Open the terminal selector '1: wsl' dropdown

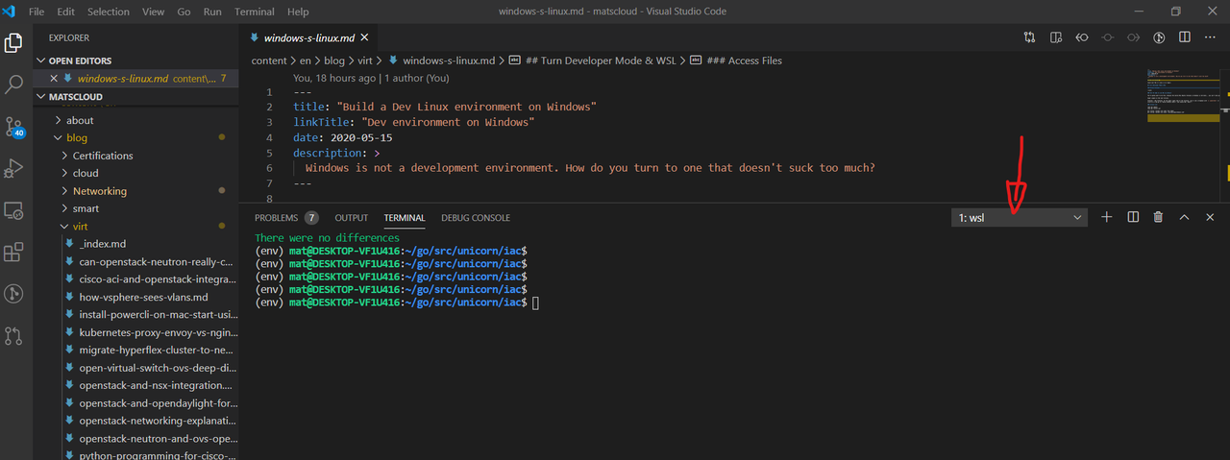1020,218
